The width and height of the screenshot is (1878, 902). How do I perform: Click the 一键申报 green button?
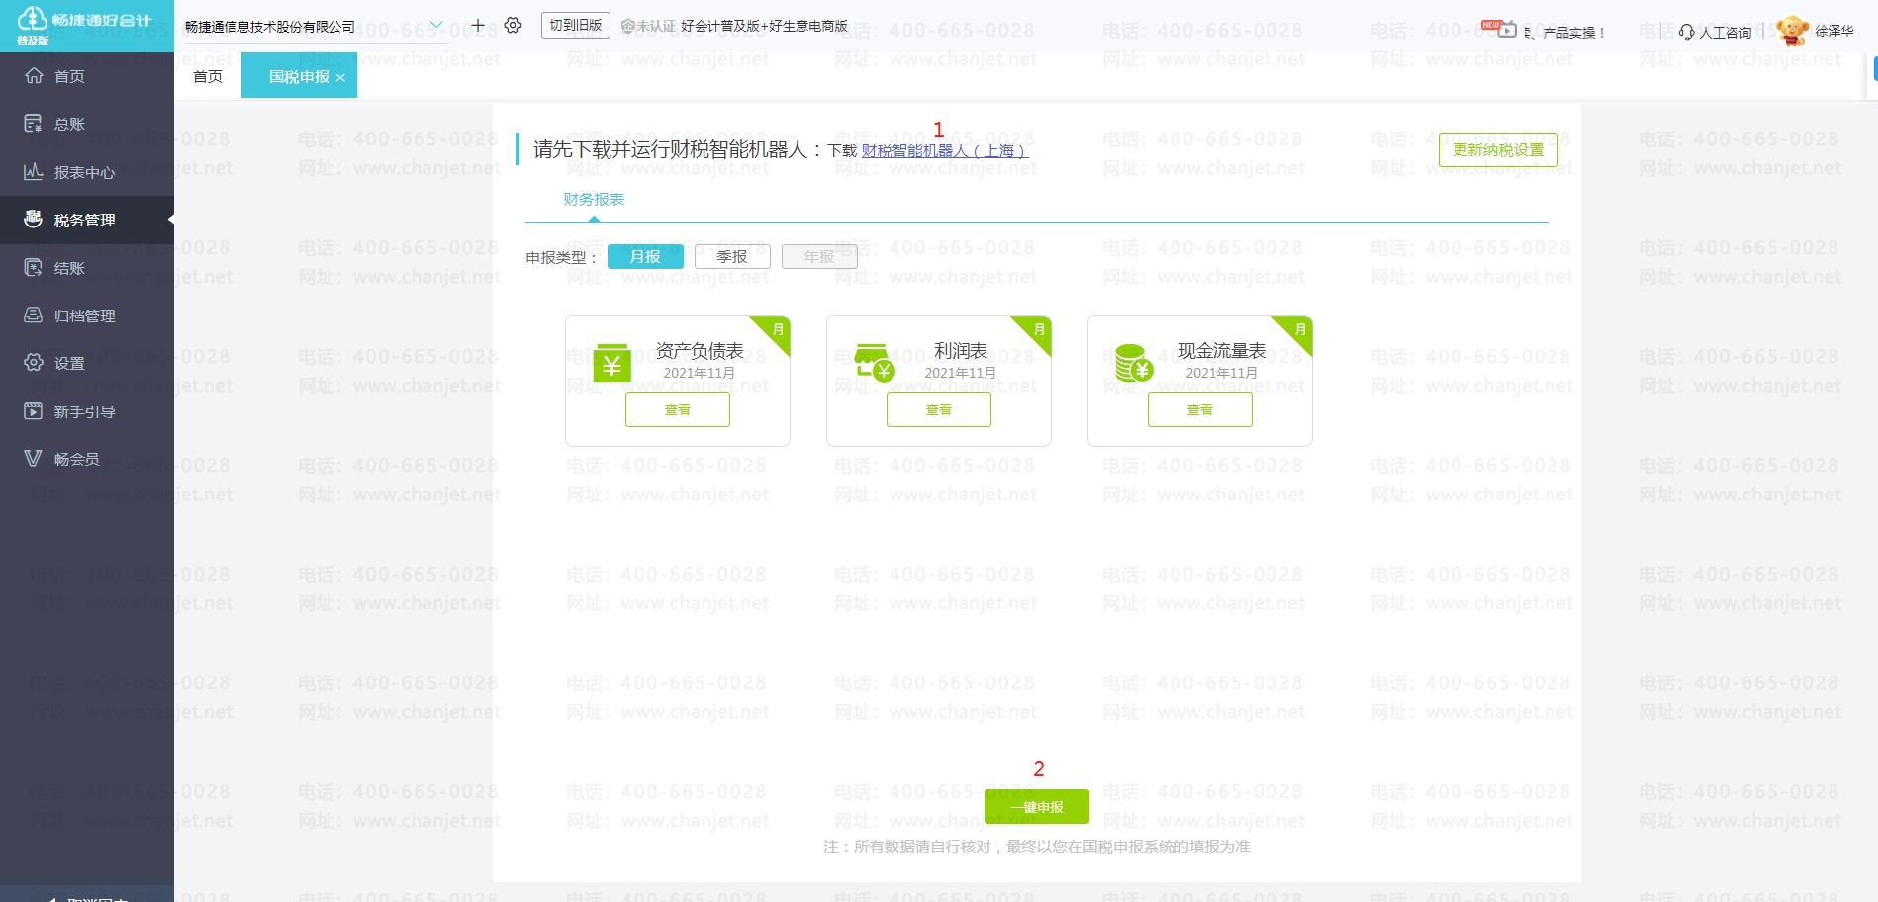[x=1036, y=807]
